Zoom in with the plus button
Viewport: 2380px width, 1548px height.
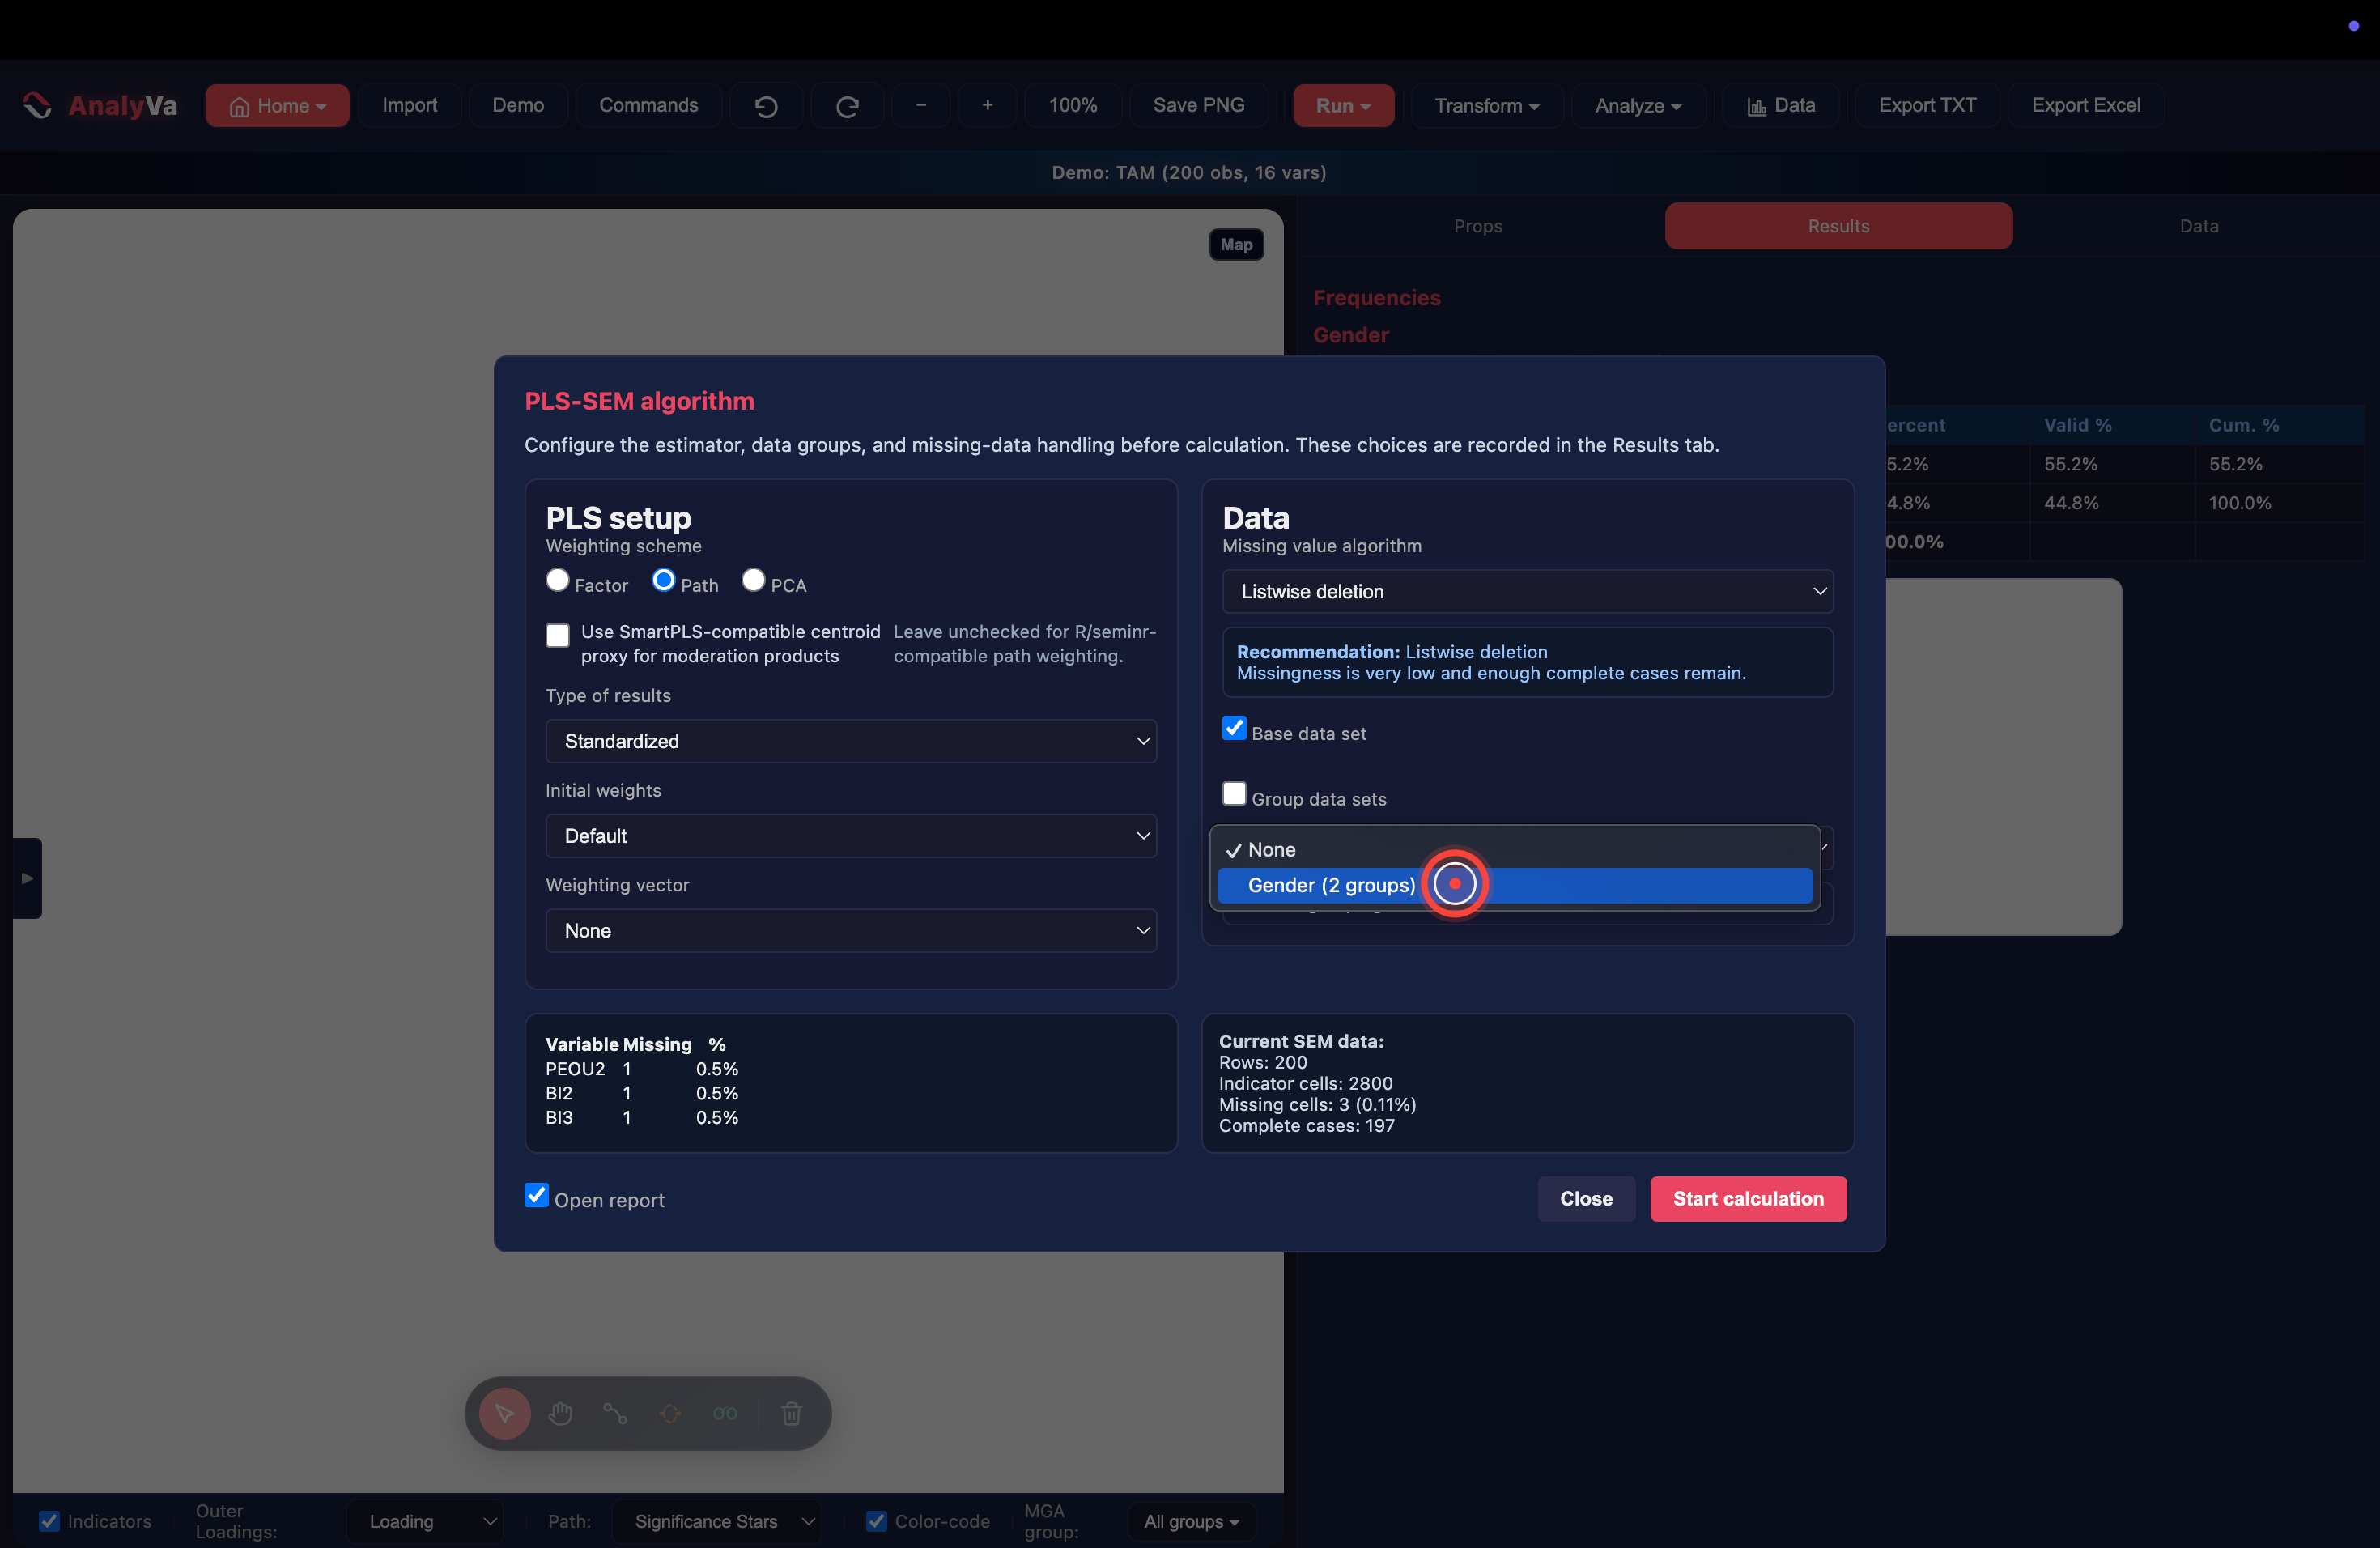[x=987, y=105]
